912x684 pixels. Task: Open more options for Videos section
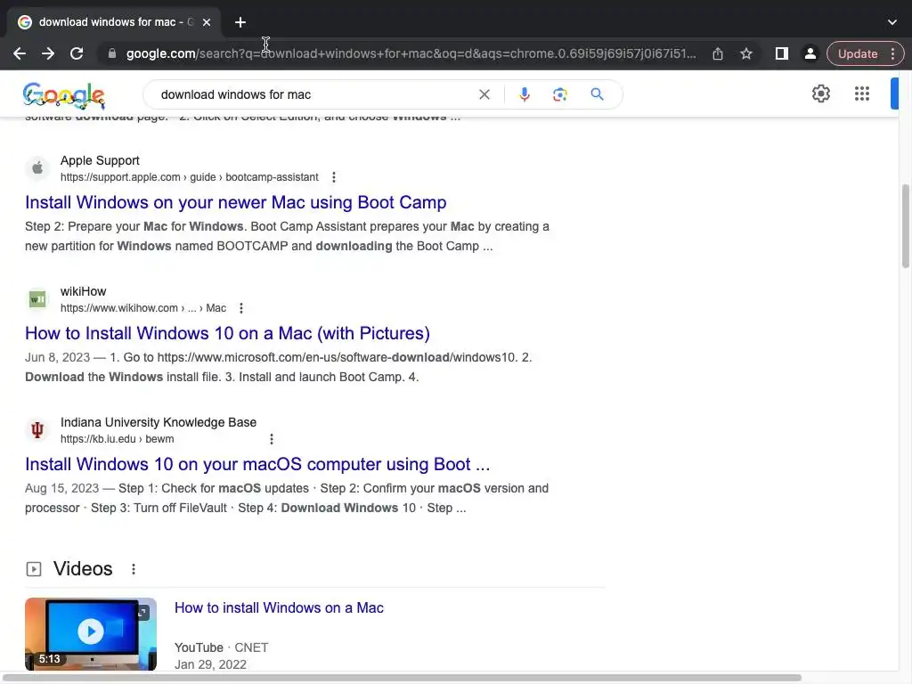pos(134,569)
